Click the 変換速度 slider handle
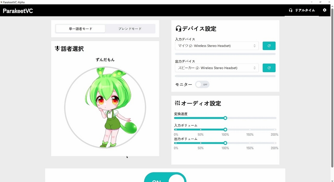Viewport: 334px width, 182px height. [x=225, y=118]
